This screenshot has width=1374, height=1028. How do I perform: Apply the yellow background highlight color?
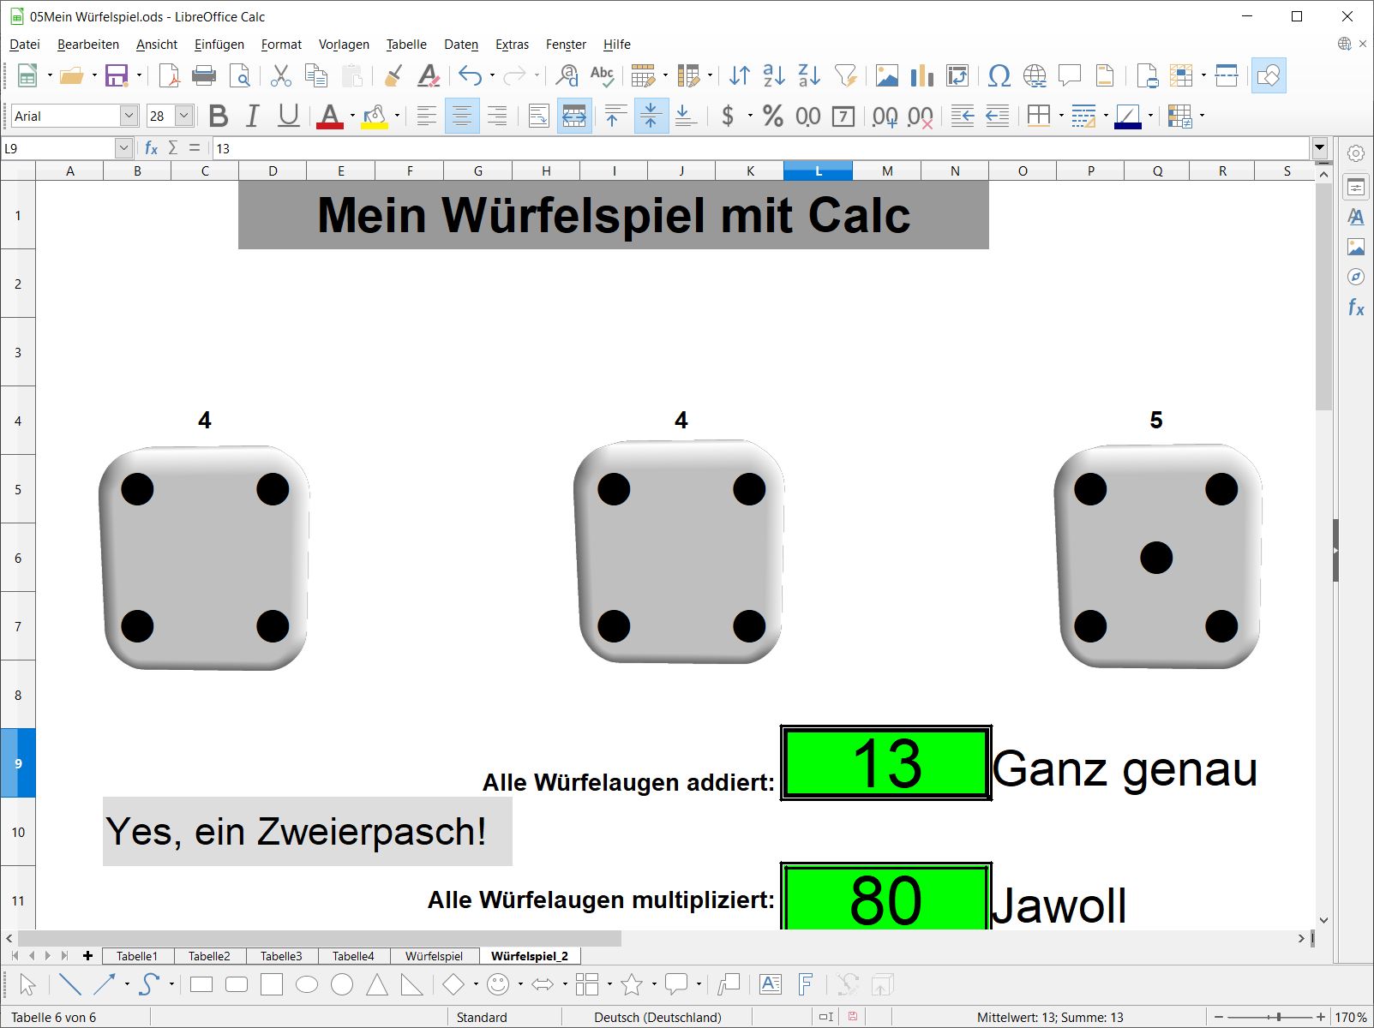tap(374, 116)
